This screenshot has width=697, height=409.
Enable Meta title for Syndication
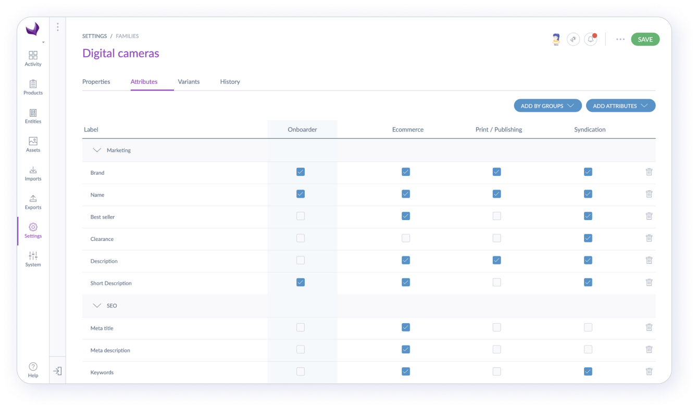coord(588,327)
